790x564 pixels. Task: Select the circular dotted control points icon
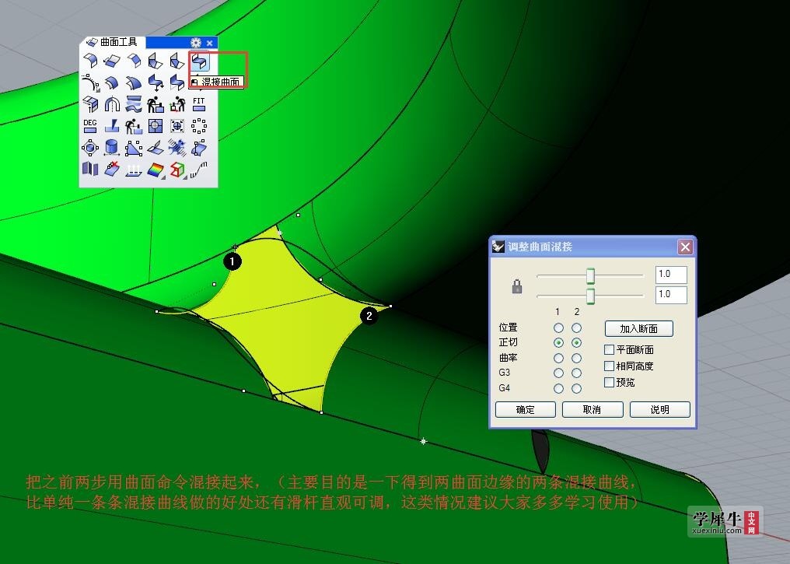pos(199,126)
